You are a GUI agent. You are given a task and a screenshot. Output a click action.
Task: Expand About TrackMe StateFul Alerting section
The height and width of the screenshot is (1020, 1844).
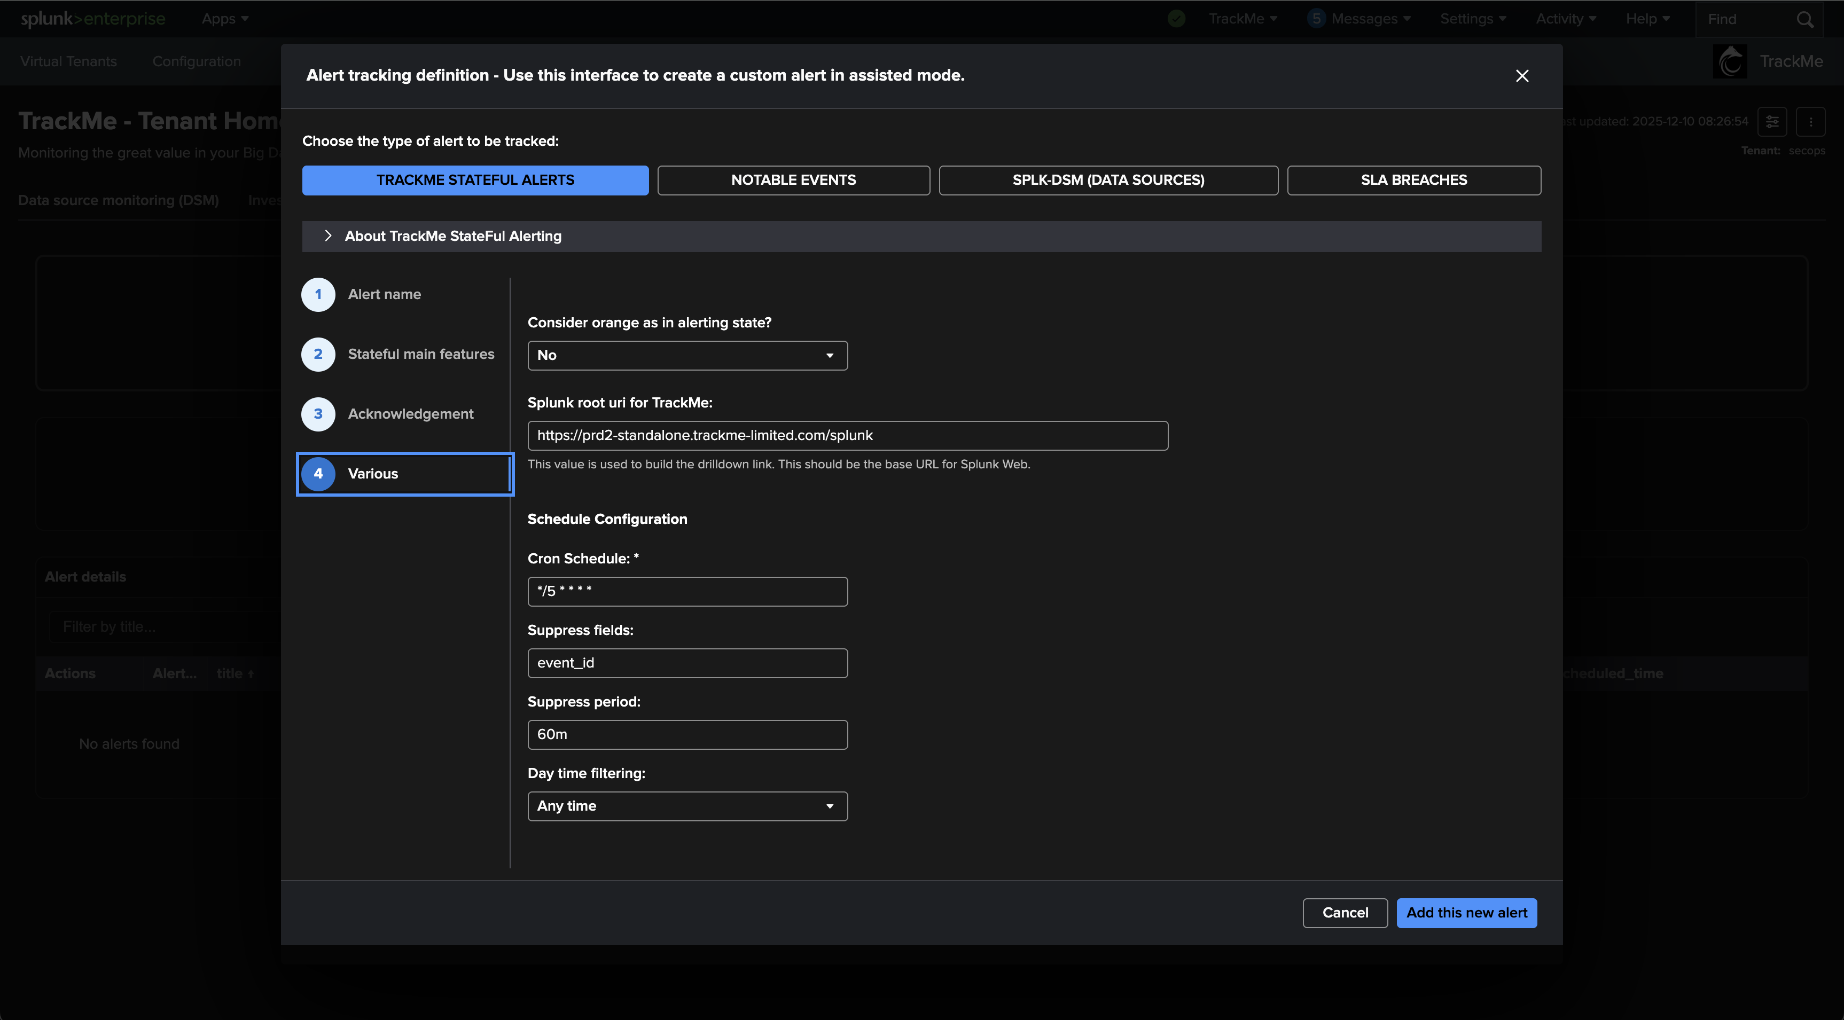click(x=452, y=236)
